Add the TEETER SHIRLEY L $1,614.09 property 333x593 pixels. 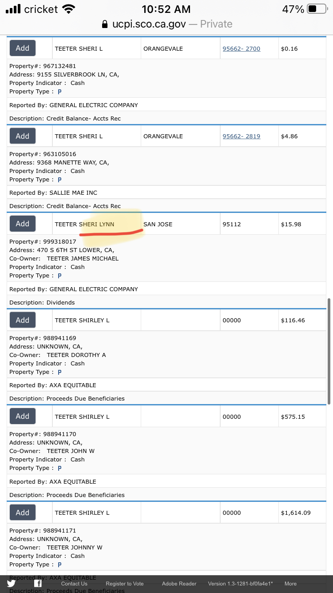tap(23, 513)
